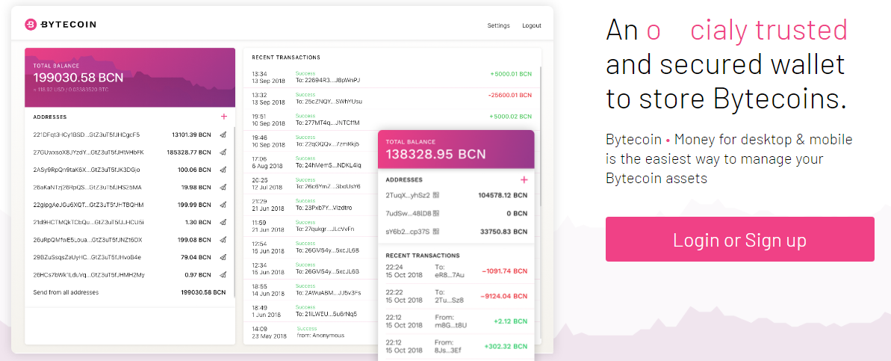891x361 pixels.
Task: Open mobile transaction -1091.74 BCN
Action: click(456, 271)
